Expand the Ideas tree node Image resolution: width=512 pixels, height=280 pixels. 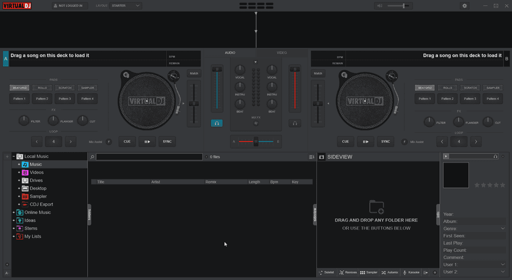[x=13, y=220]
